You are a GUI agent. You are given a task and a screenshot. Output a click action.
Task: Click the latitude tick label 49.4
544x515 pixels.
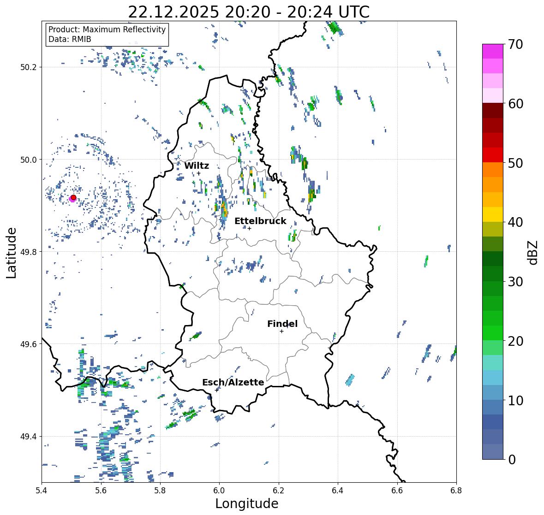coord(29,437)
